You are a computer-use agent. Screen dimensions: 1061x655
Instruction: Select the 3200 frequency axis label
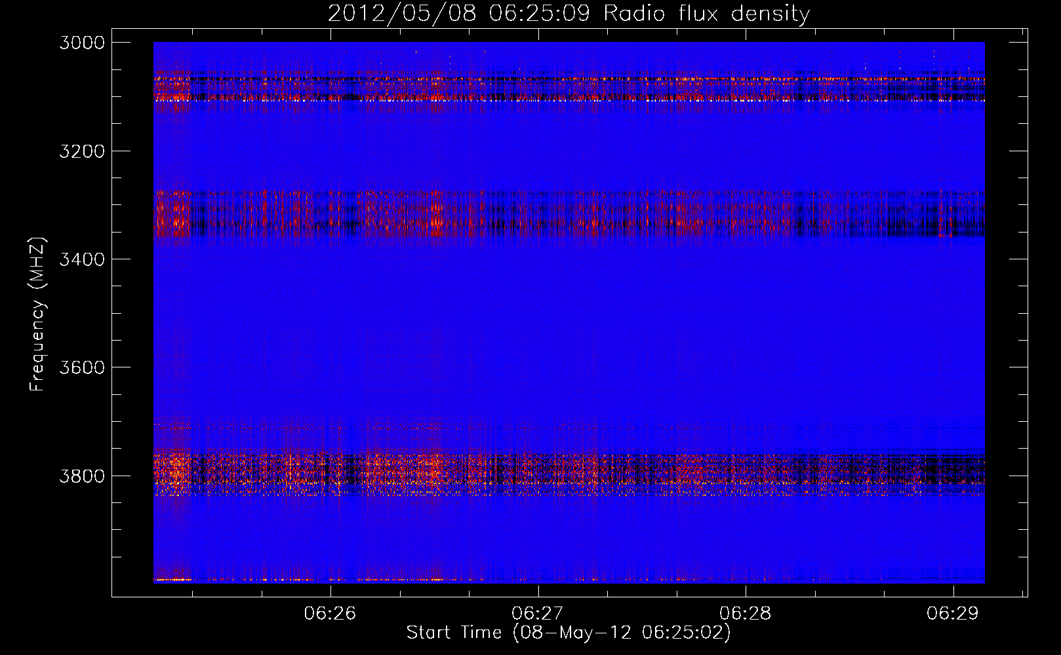(82, 151)
